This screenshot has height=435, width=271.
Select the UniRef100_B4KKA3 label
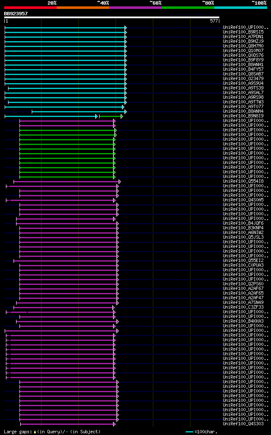tap(243, 321)
